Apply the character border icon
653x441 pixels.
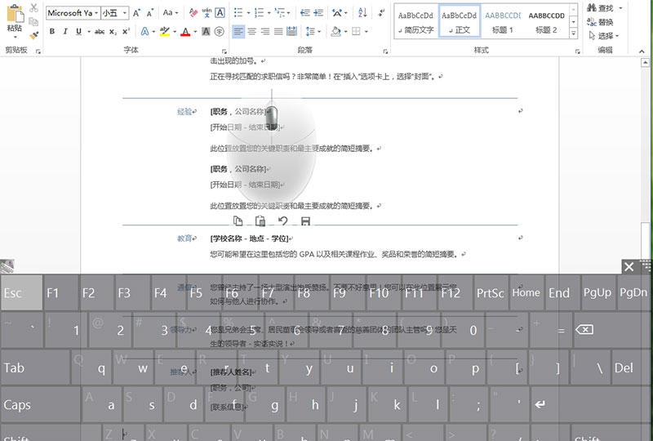click(x=220, y=13)
